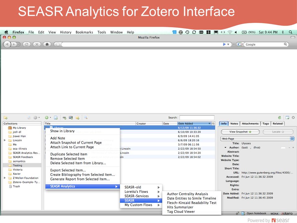Expand the Z Mellon Foundation collection
The height and width of the screenshot is (223, 297).
pos(5,178)
